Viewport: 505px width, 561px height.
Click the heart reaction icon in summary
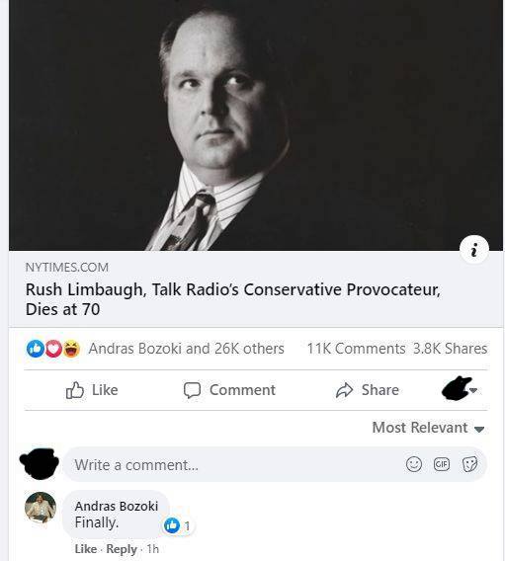click(53, 349)
